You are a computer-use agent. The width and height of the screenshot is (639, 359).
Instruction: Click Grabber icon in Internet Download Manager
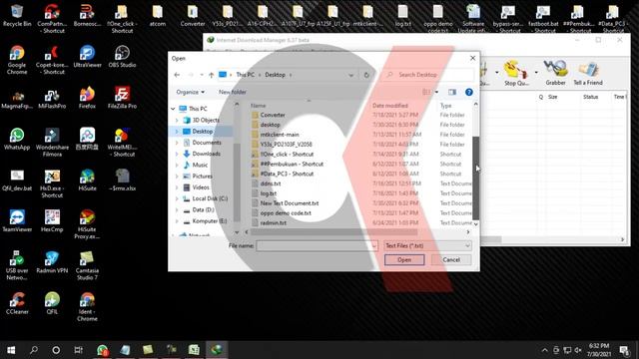point(555,73)
